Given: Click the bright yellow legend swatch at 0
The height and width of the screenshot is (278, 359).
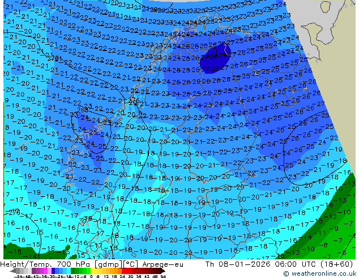Looking at the screenshot, I should click(92, 271).
